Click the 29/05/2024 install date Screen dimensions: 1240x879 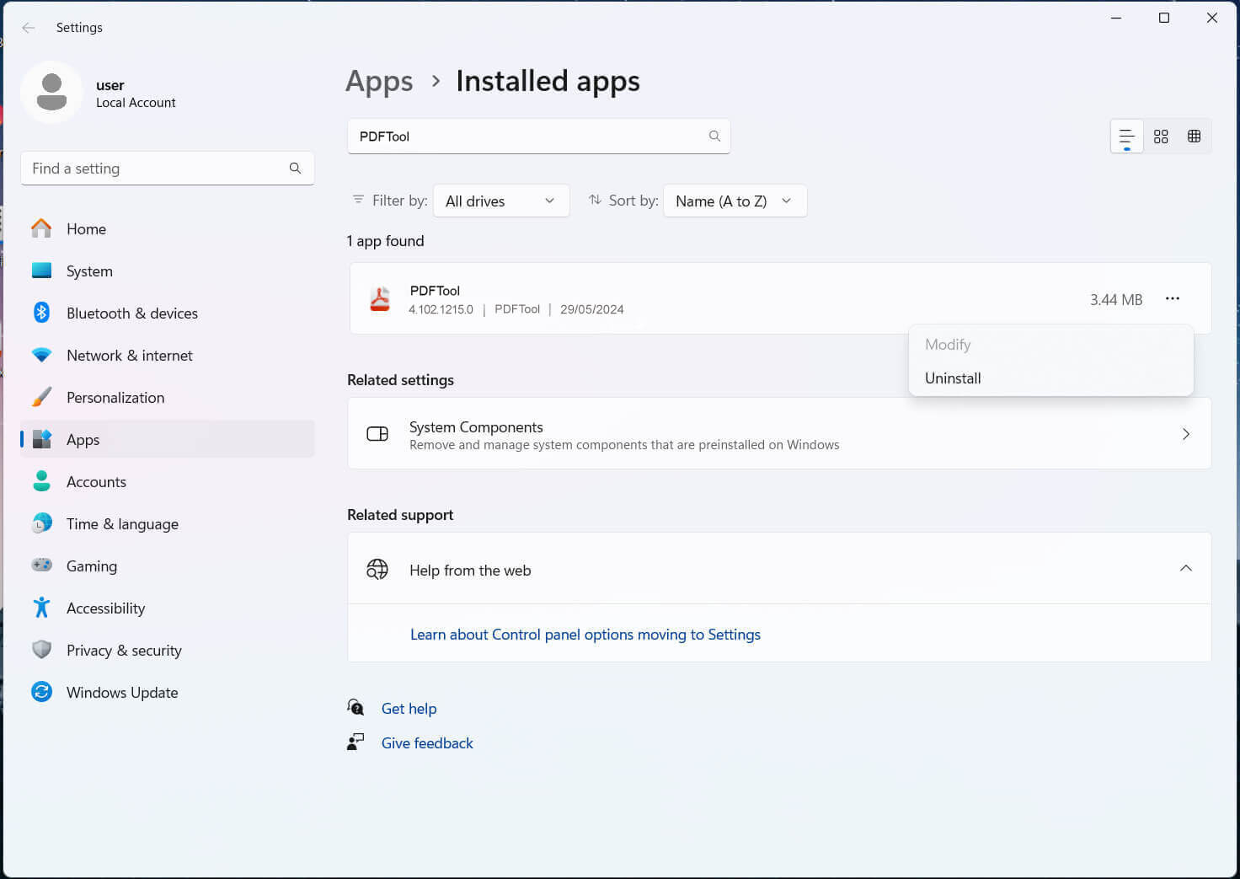coord(591,309)
